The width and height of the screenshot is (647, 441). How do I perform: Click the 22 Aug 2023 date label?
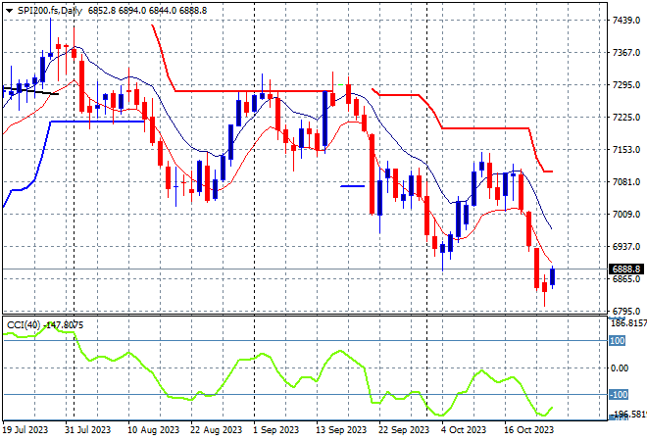216,430
